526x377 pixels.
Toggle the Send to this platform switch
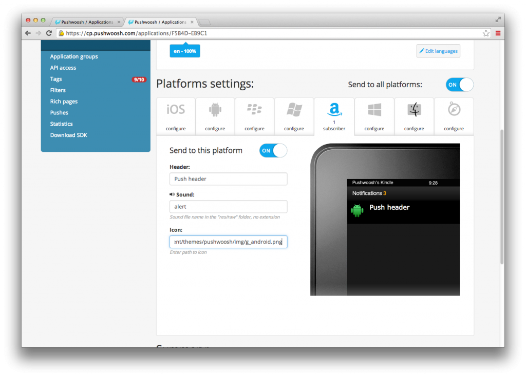point(273,151)
